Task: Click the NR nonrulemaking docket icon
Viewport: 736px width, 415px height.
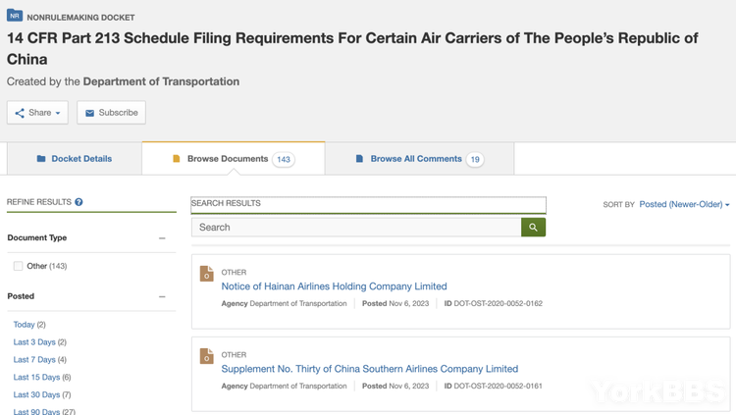Action: point(15,16)
